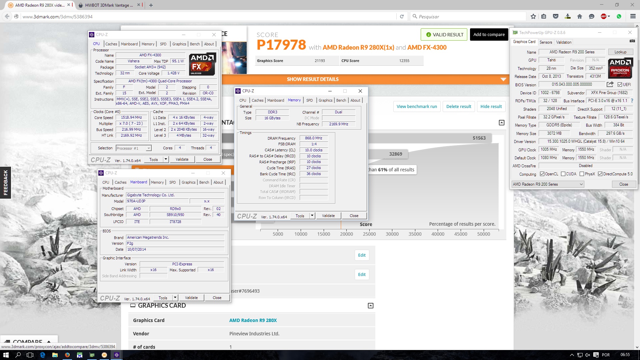Click the BIOS export share icon in GPU-Z
The width and height of the screenshot is (640, 360).
pos(610,84)
